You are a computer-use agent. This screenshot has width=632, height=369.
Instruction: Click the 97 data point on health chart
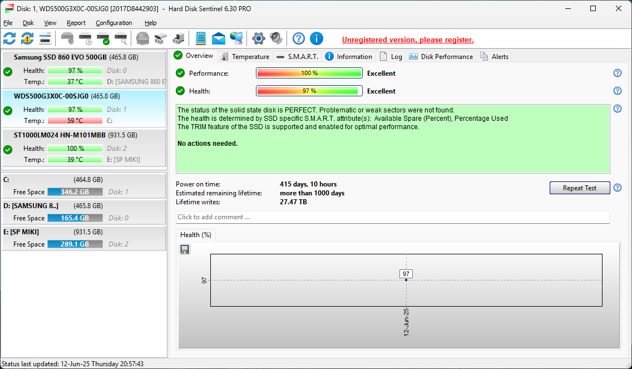pos(406,280)
